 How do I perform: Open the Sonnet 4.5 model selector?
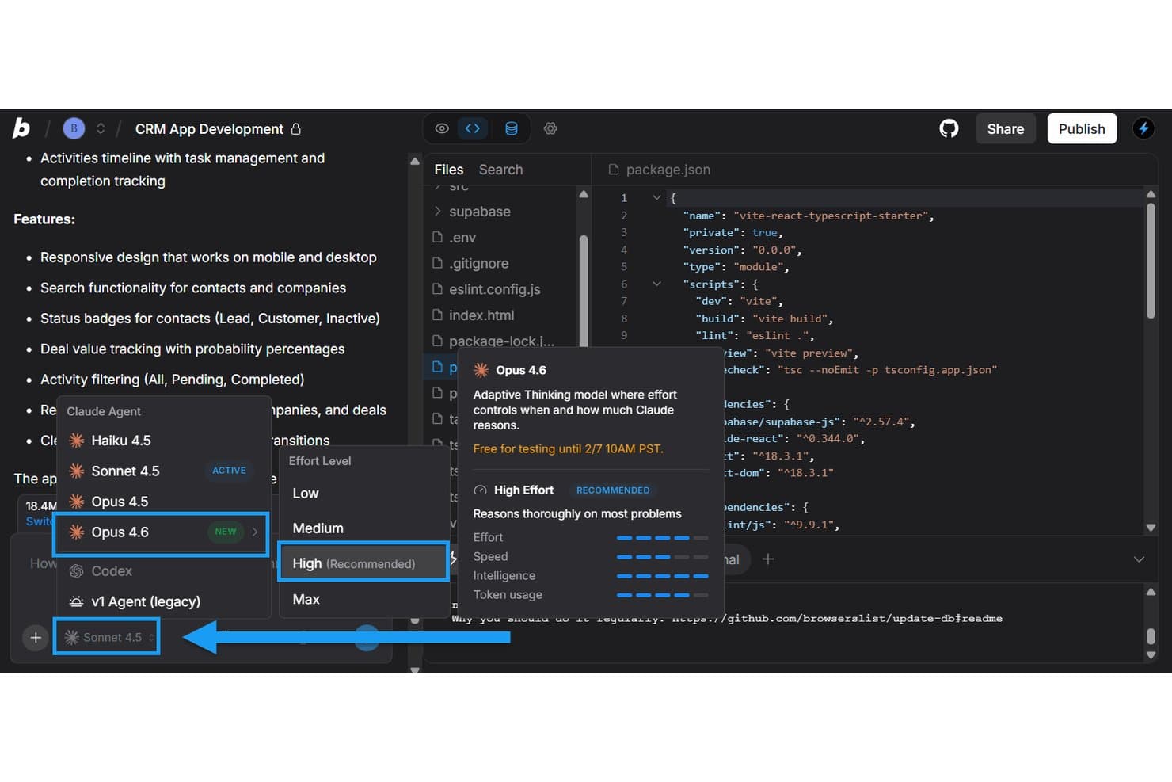(x=107, y=637)
